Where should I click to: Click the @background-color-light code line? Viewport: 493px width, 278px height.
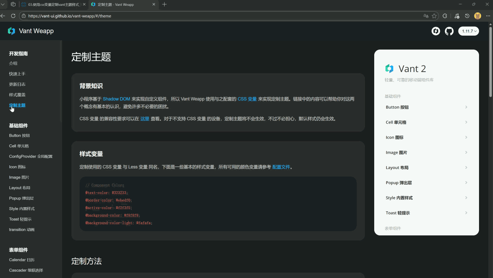point(119,223)
